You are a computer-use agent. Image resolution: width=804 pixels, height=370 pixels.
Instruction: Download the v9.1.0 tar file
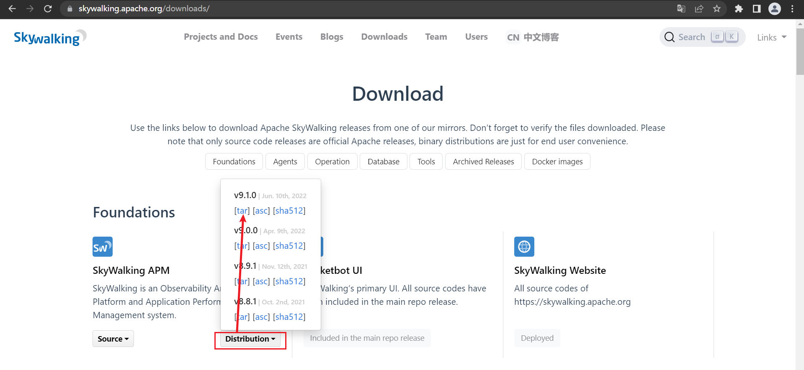pos(242,211)
